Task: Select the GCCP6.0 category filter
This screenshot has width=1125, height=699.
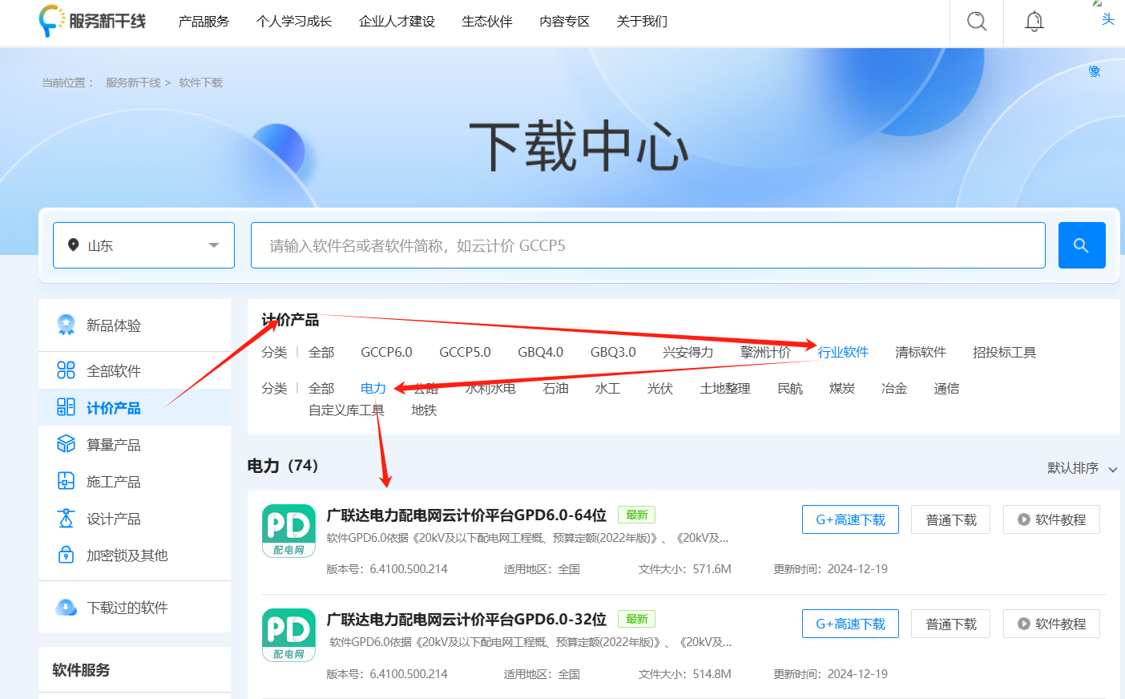Action: (x=386, y=352)
